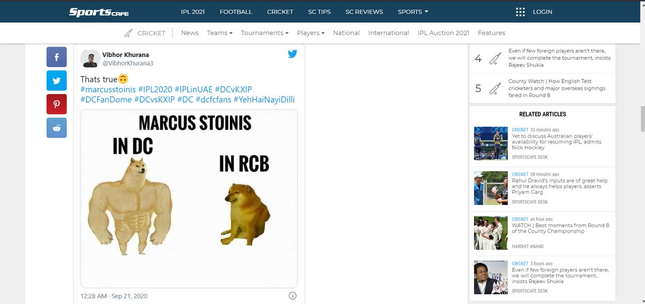Screen dimensions: 645x304
Task: Open hashtag #IPLinUAE
Action: (x=193, y=89)
